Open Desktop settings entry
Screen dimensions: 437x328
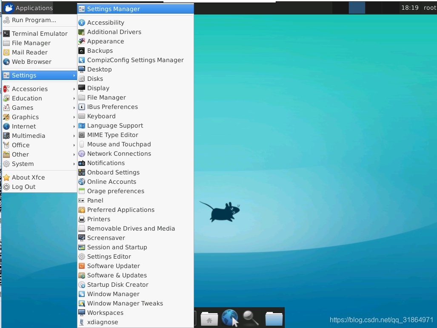point(135,69)
